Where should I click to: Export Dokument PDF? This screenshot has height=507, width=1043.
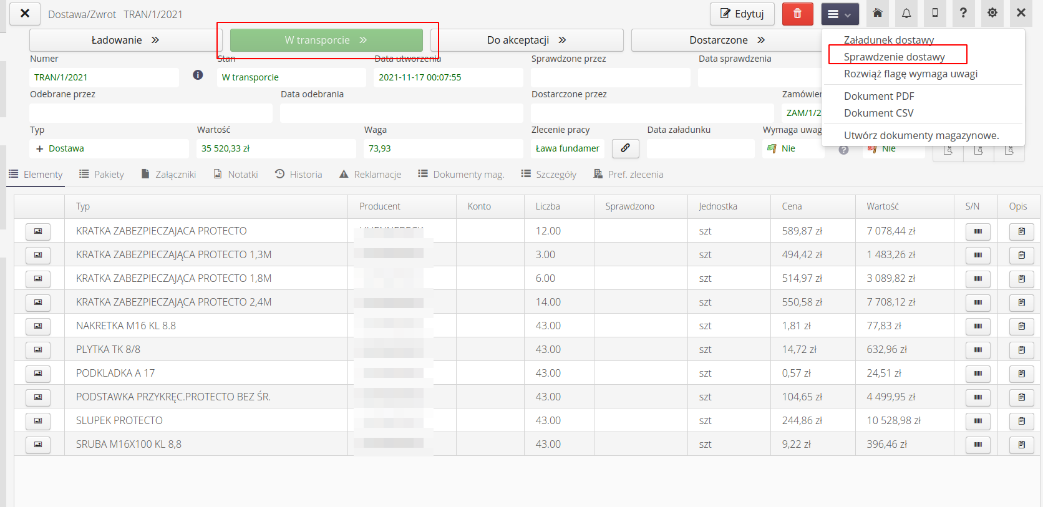(x=879, y=96)
